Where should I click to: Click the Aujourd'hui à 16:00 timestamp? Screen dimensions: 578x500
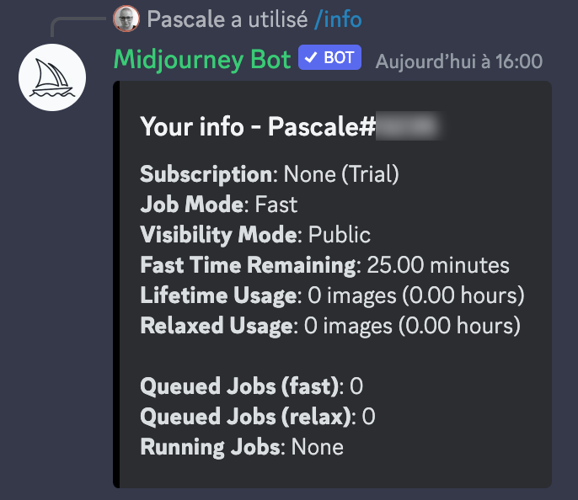click(x=458, y=61)
